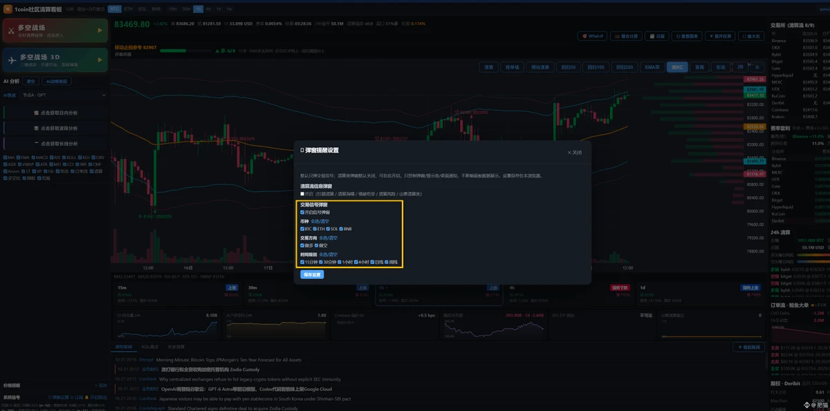This screenshot has width=830, height=411.
Task: Enable the 清算流信息弹窗 开启 checkbox
Action: point(302,193)
